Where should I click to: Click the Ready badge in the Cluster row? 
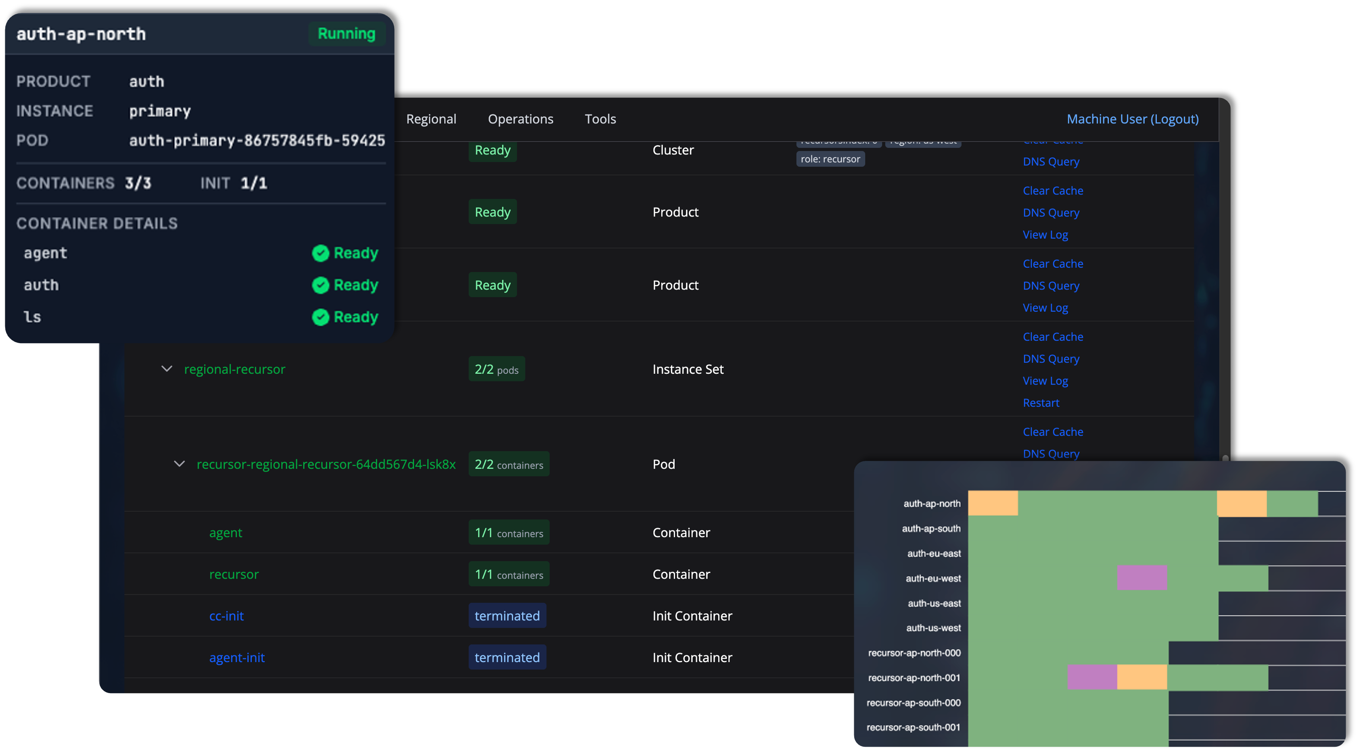[x=492, y=150]
